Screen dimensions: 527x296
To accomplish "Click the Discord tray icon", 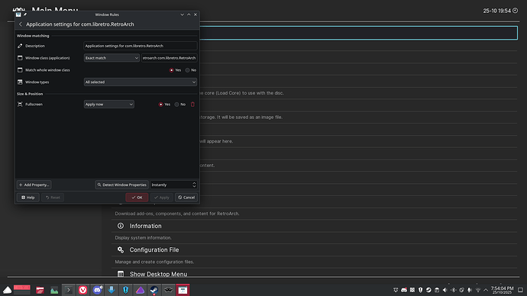I will [x=404, y=290].
